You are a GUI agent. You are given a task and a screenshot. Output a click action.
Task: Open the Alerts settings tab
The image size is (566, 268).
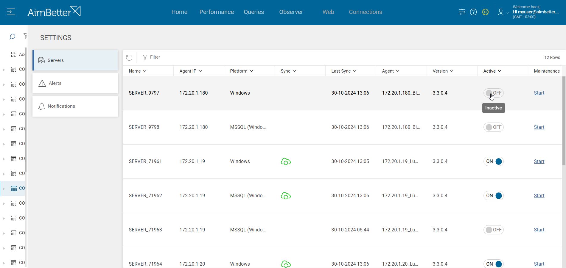point(75,83)
